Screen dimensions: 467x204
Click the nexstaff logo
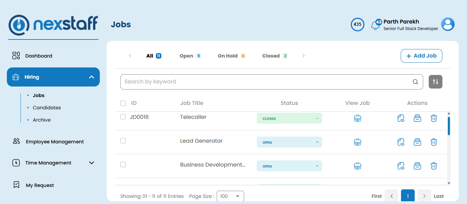tap(53, 25)
